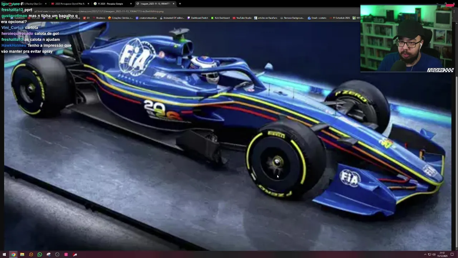Screen dimensions: 458x258
Task: Open the volume control in system tray
Action: 434,254
